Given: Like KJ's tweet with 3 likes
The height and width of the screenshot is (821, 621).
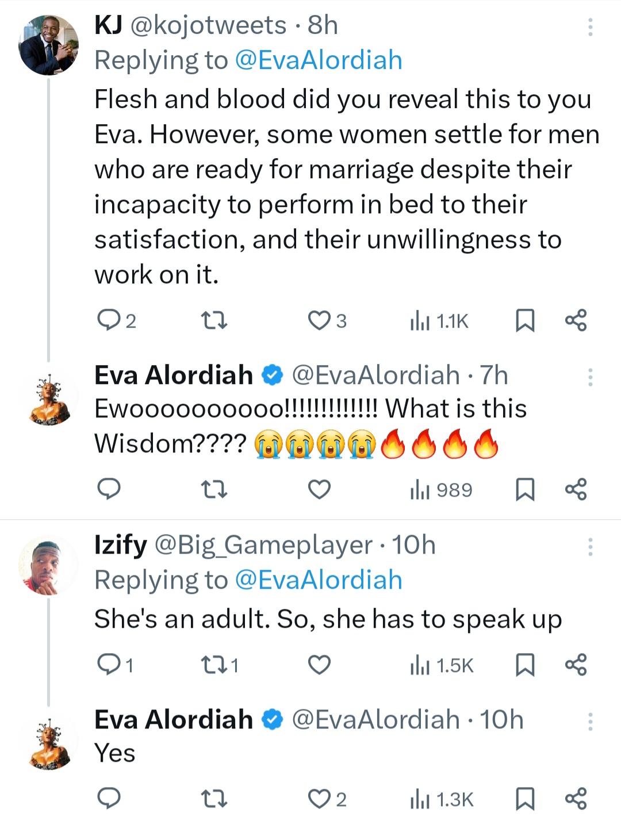Looking at the screenshot, I should click(x=319, y=320).
